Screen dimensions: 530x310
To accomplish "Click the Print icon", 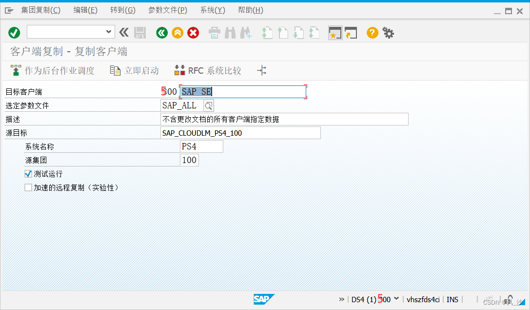I will click(215, 33).
